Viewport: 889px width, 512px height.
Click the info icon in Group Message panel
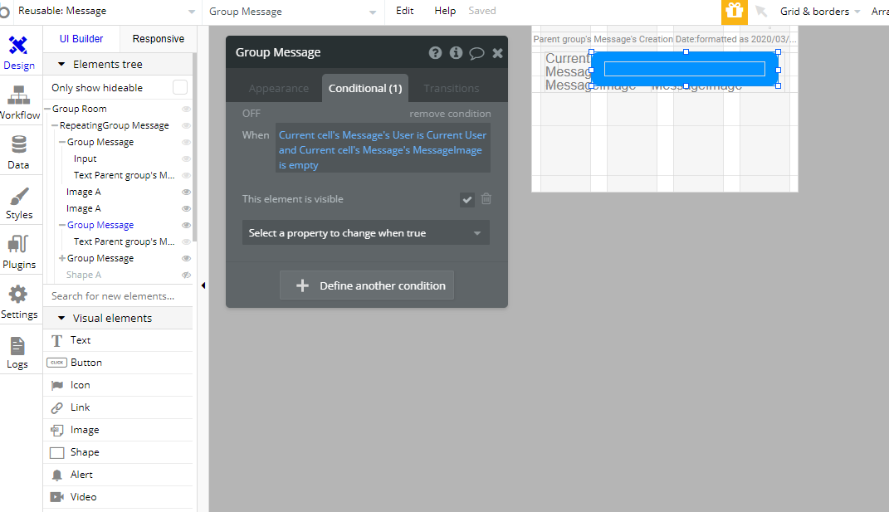456,53
